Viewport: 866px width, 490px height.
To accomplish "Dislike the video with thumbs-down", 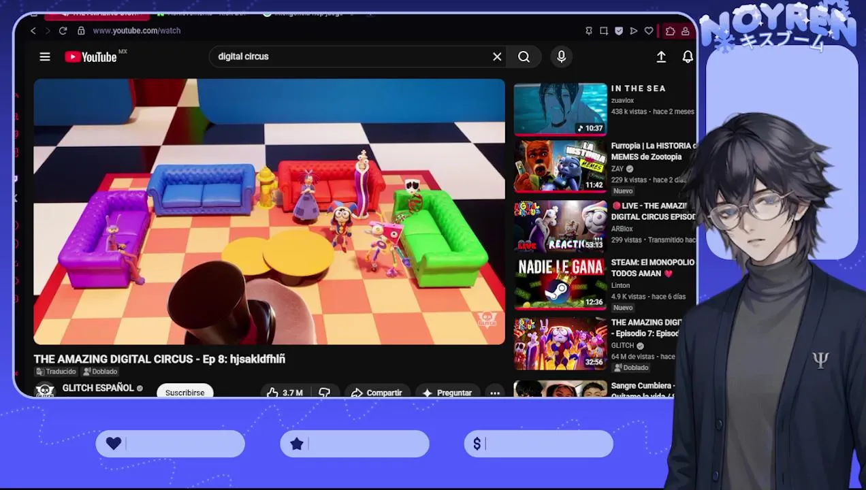I will (325, 393).
